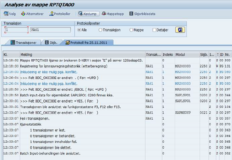Click the transaction number input field
Image resolution: width=232 pixels, height=160 pixels.
[16, 30]
